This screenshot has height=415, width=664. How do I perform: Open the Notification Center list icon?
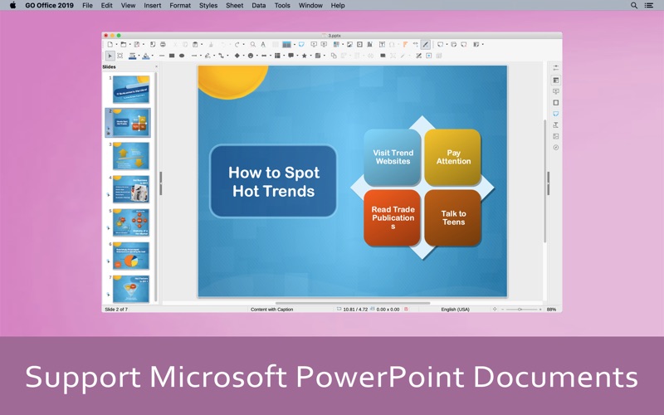click(649, 6)
